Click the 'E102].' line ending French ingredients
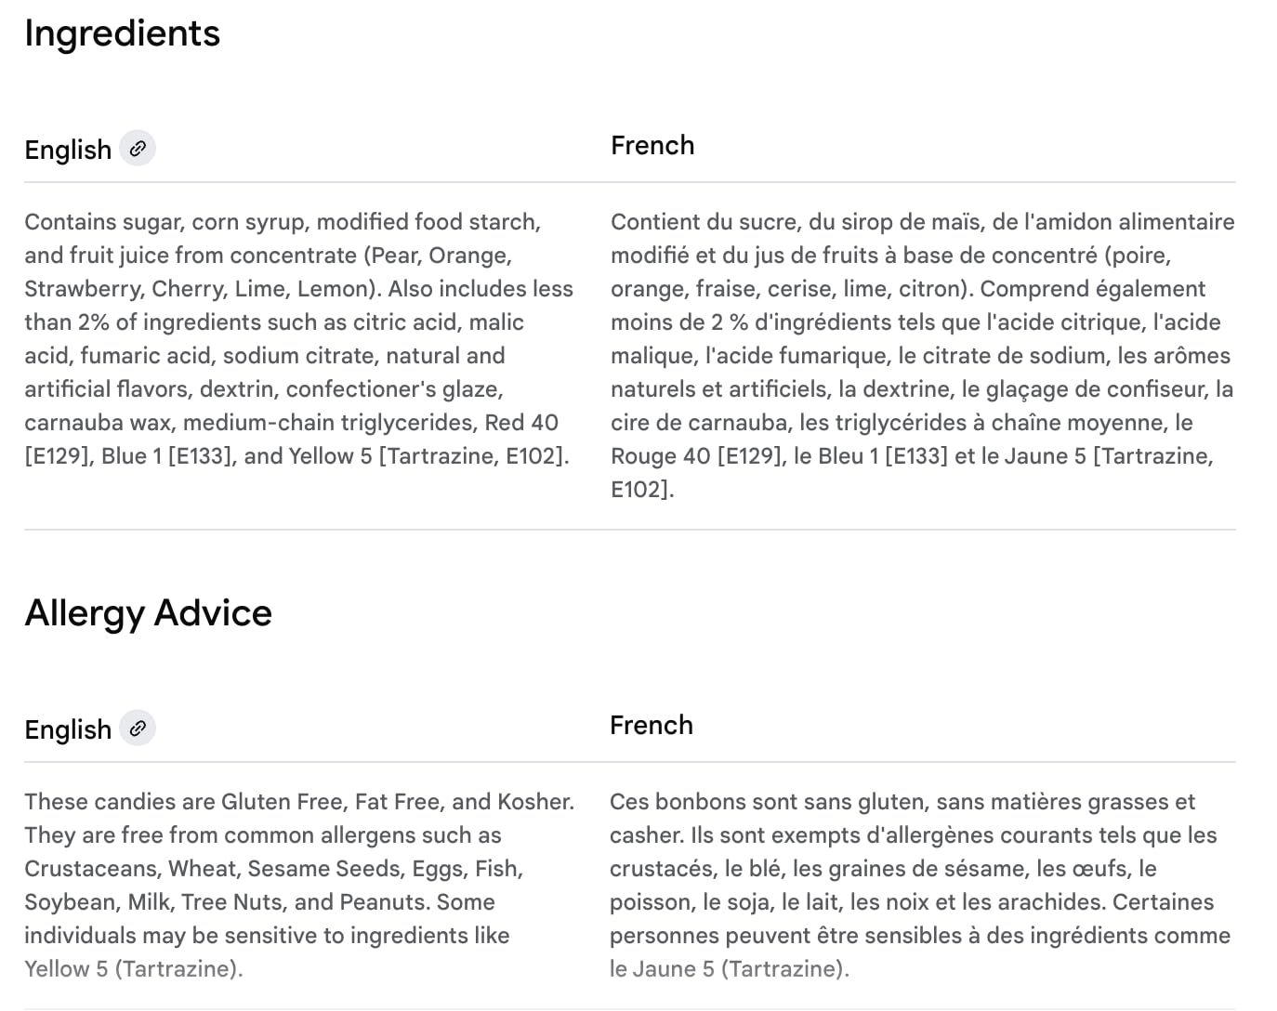Viewport: 1277px width, 1011px height. (642, 490)
